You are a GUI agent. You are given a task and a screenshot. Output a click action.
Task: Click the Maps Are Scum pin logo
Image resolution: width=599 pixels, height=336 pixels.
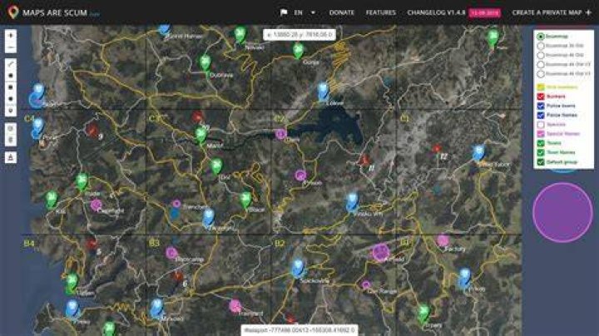tap(13, 12)
